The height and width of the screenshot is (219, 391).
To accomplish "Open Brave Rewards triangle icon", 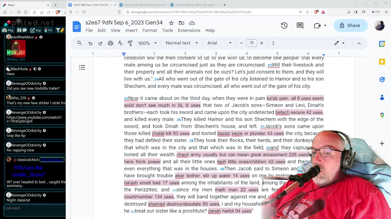I will tap(323, 12).
